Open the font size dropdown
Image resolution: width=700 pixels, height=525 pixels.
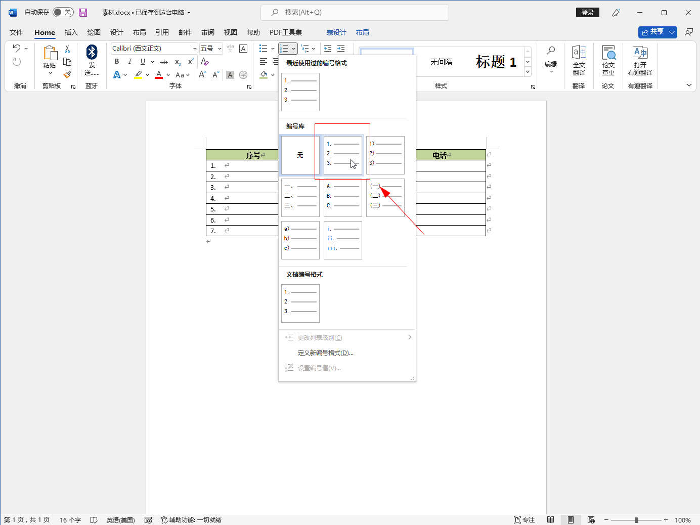tap(220, 49)
